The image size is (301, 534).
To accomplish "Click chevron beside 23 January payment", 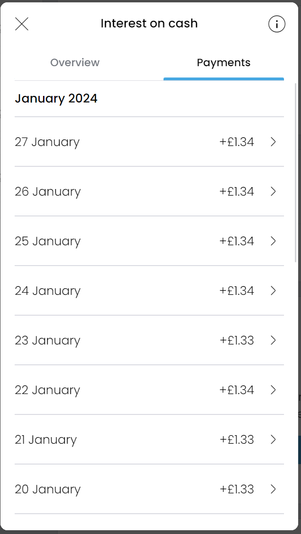I will pyautogui.click(x=273, y=340).
